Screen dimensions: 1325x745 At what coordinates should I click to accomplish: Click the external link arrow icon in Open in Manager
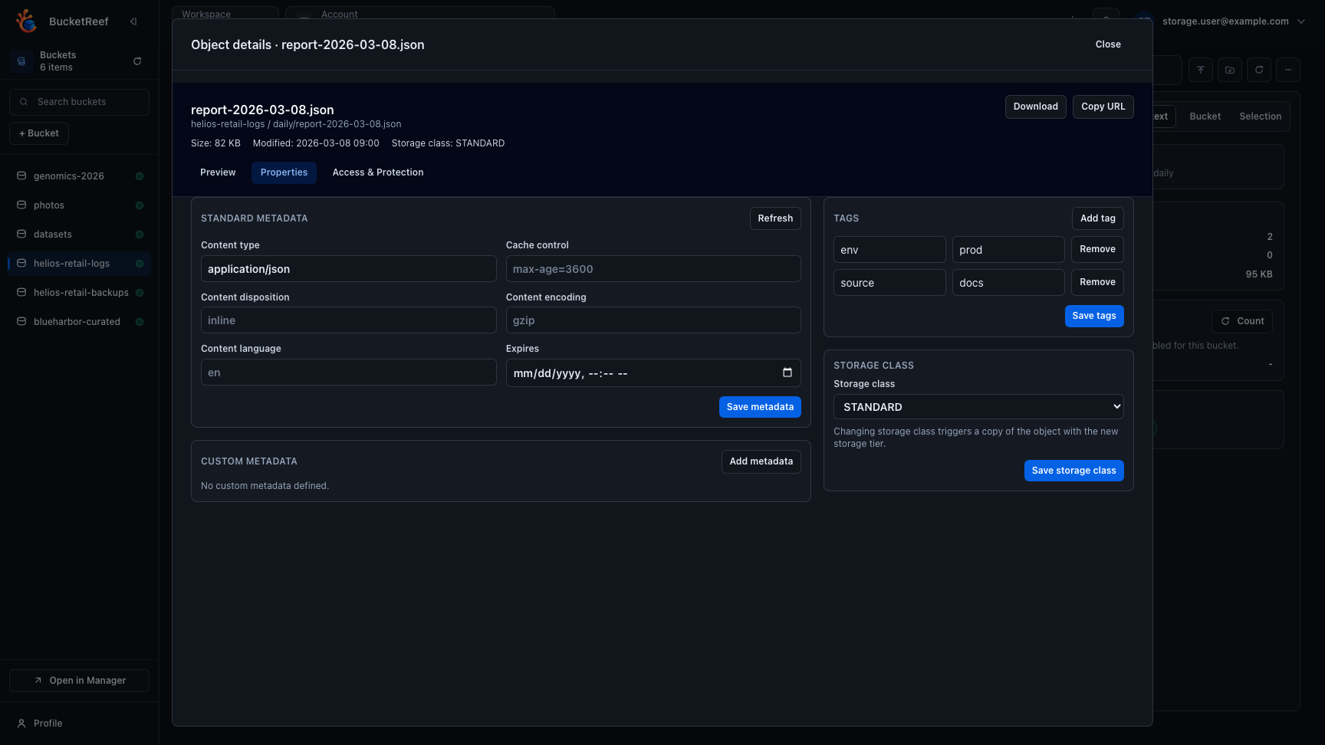[x=38, y=681]
